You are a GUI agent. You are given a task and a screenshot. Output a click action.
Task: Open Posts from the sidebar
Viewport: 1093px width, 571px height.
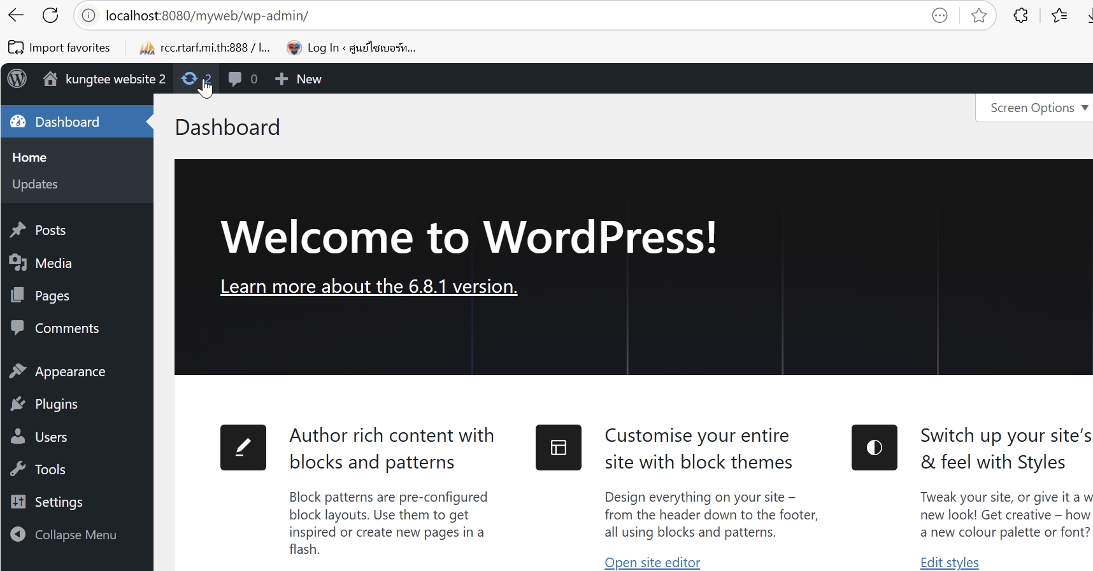coord(50,230)
